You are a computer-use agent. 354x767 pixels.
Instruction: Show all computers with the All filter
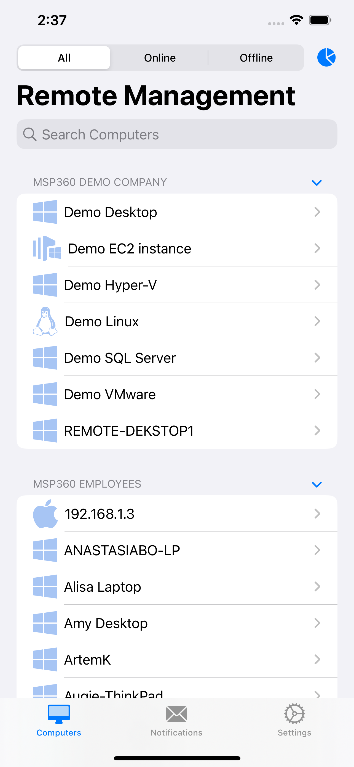pyautogui.click(x=64, y=58)
